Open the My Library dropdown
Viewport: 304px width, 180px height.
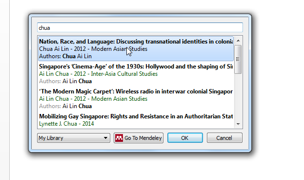point(74,138)
